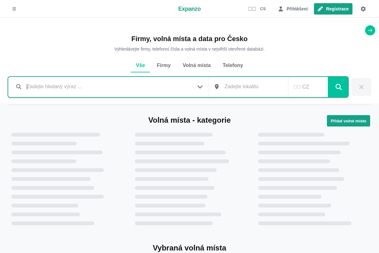Click the Vybraná volná místa heading
Image resolution: width=379 pixels, height=253 pixels.
[x=189, y=248]
